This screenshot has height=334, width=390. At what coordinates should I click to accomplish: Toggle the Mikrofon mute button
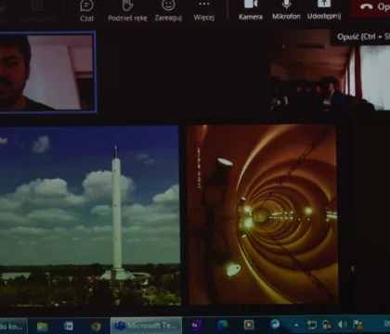coord(286,10)
